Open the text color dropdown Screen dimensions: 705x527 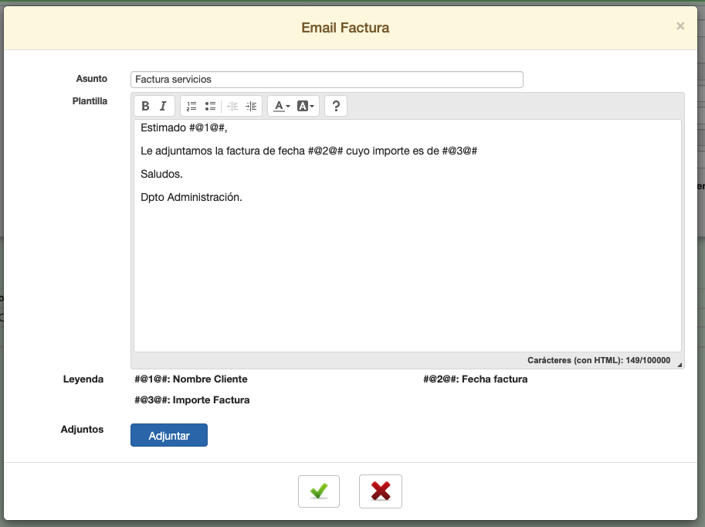pyautogui.click(x=282, y=106)
